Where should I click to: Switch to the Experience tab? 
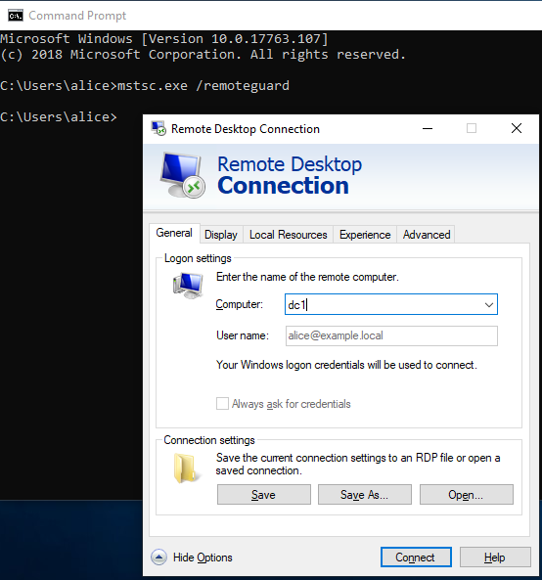pyautogui.click(x=365, y=235)
